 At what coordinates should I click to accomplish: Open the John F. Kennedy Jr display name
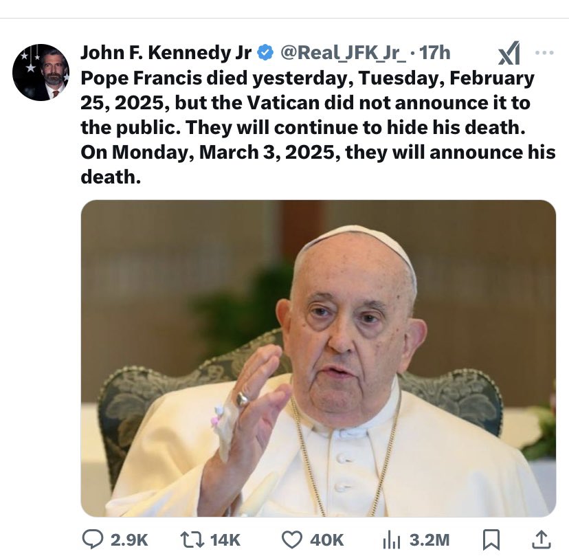pos(166,53)
